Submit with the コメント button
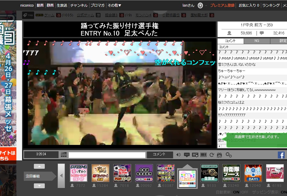The image size is (287, 196). 160,154
